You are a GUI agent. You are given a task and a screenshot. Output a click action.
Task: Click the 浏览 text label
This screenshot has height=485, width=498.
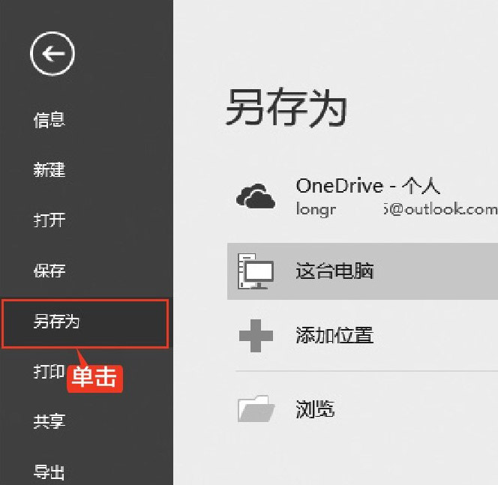[x=315, y=409]
